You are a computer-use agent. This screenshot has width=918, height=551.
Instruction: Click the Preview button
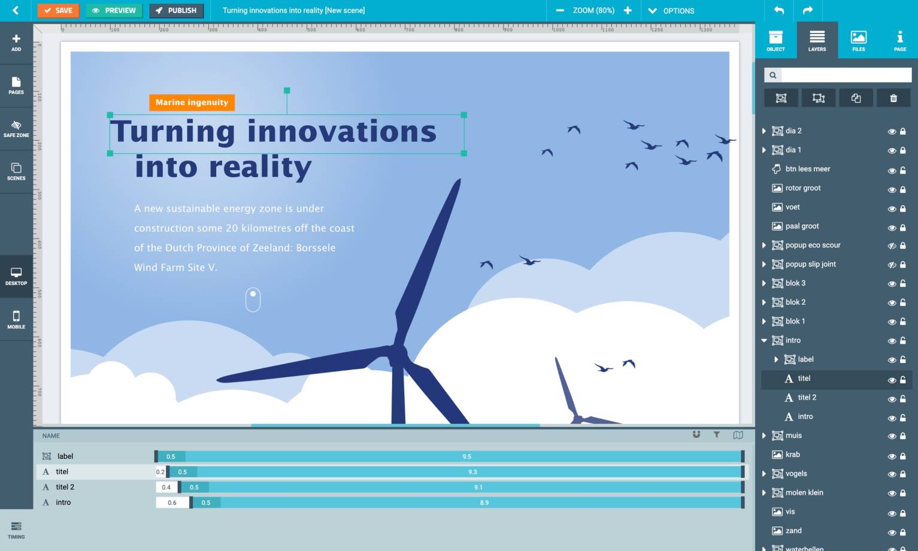(x=114, y=10)
